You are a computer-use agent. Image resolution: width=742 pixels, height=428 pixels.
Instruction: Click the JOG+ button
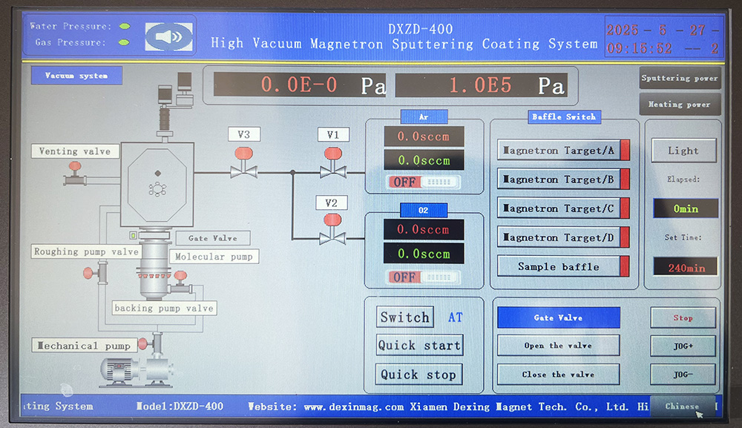click(x=683, y=346)
